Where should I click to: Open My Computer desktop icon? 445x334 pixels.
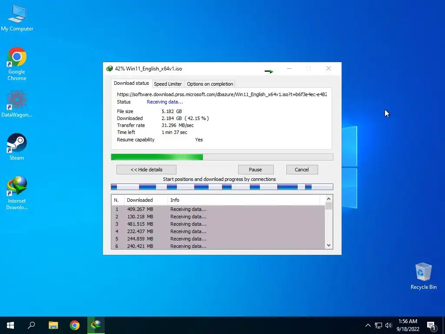(17, 18)
